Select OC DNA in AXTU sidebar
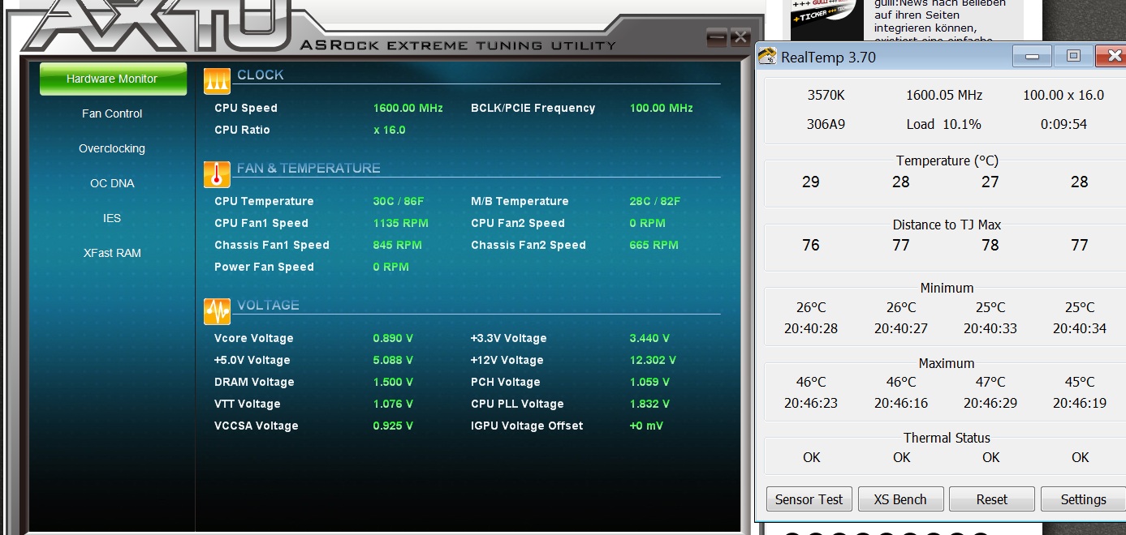Screen dimensions: 1126x535 pyautogui.click(x=112, y=183)
